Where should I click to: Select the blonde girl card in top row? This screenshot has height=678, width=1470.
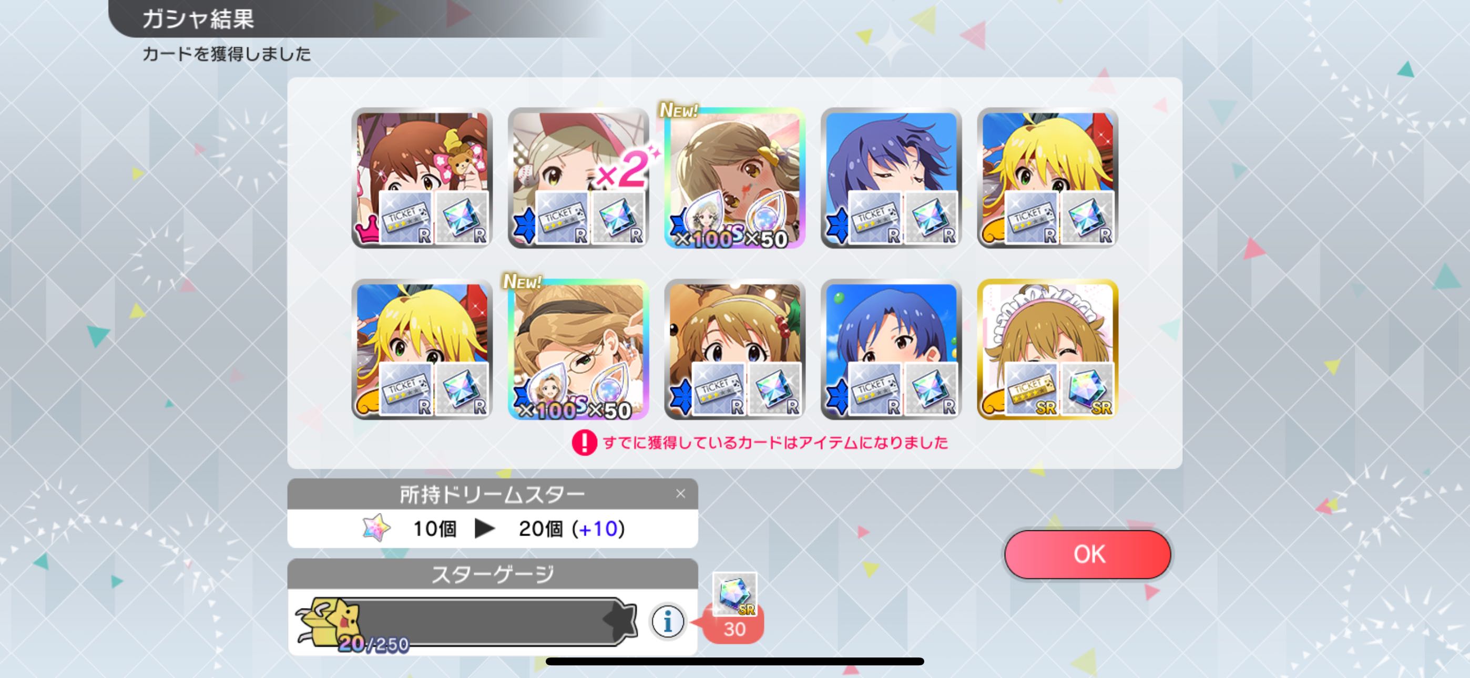[x=1047, y=178]
